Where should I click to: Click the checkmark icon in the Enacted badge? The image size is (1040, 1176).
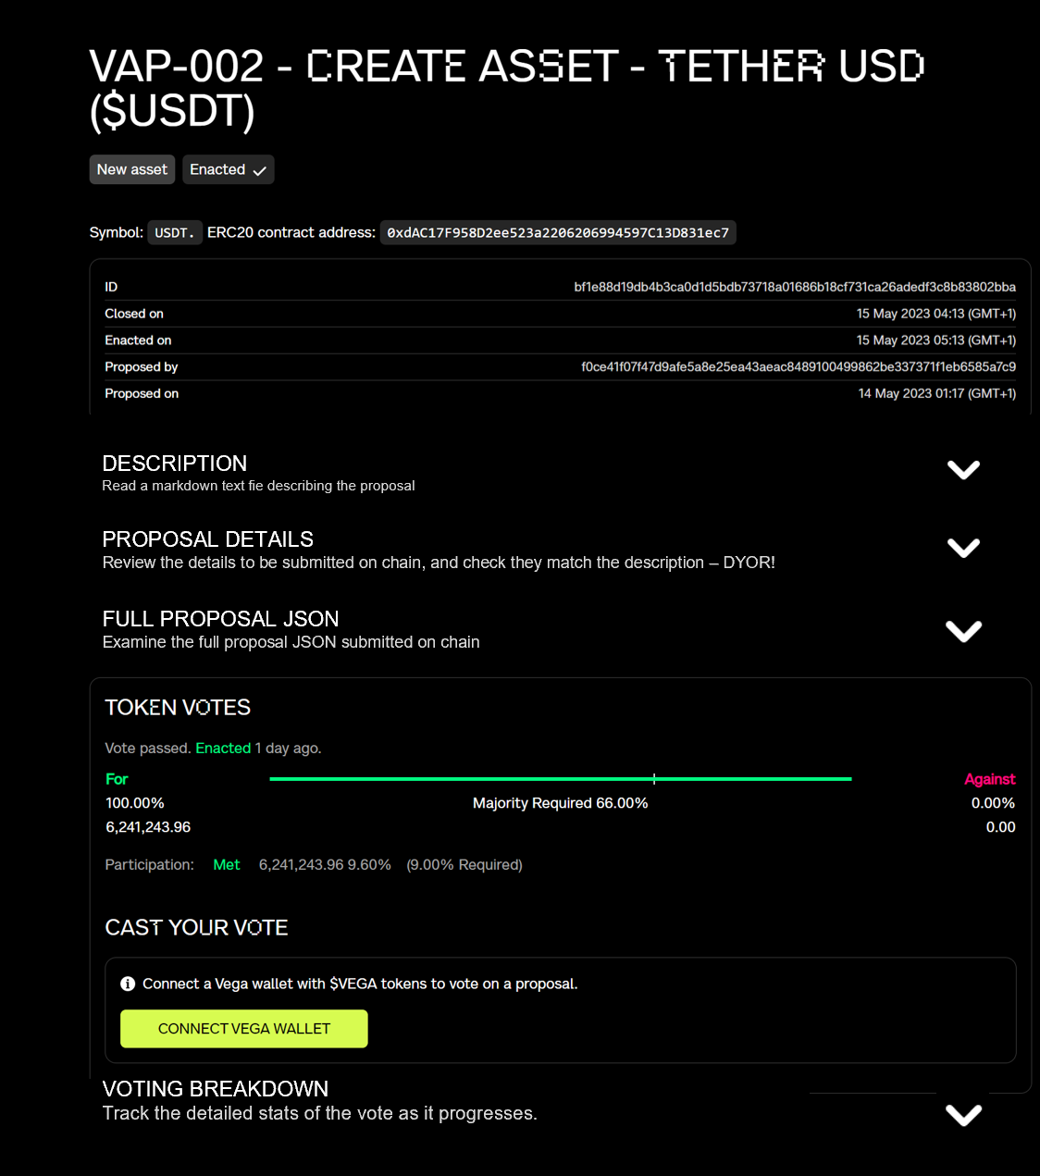pyautogui.click(x=259, y=169)
